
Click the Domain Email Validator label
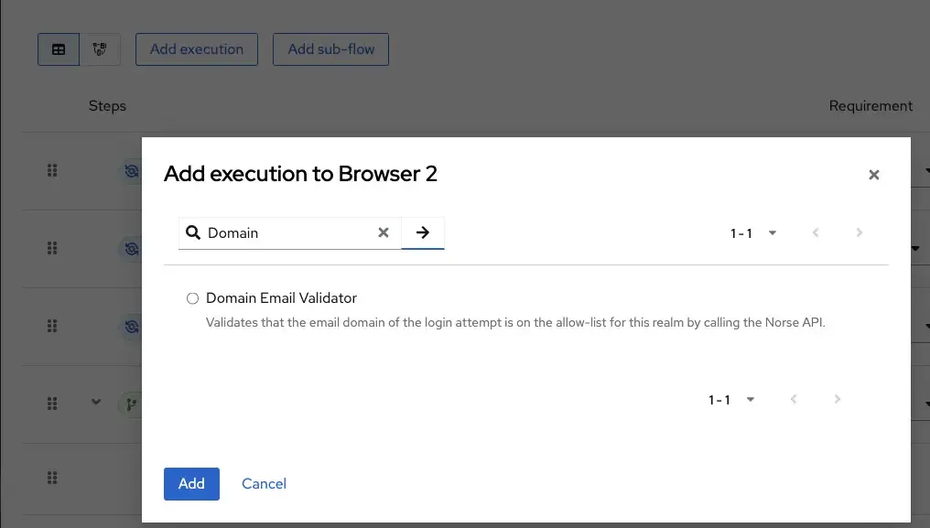tap(281, 297)
